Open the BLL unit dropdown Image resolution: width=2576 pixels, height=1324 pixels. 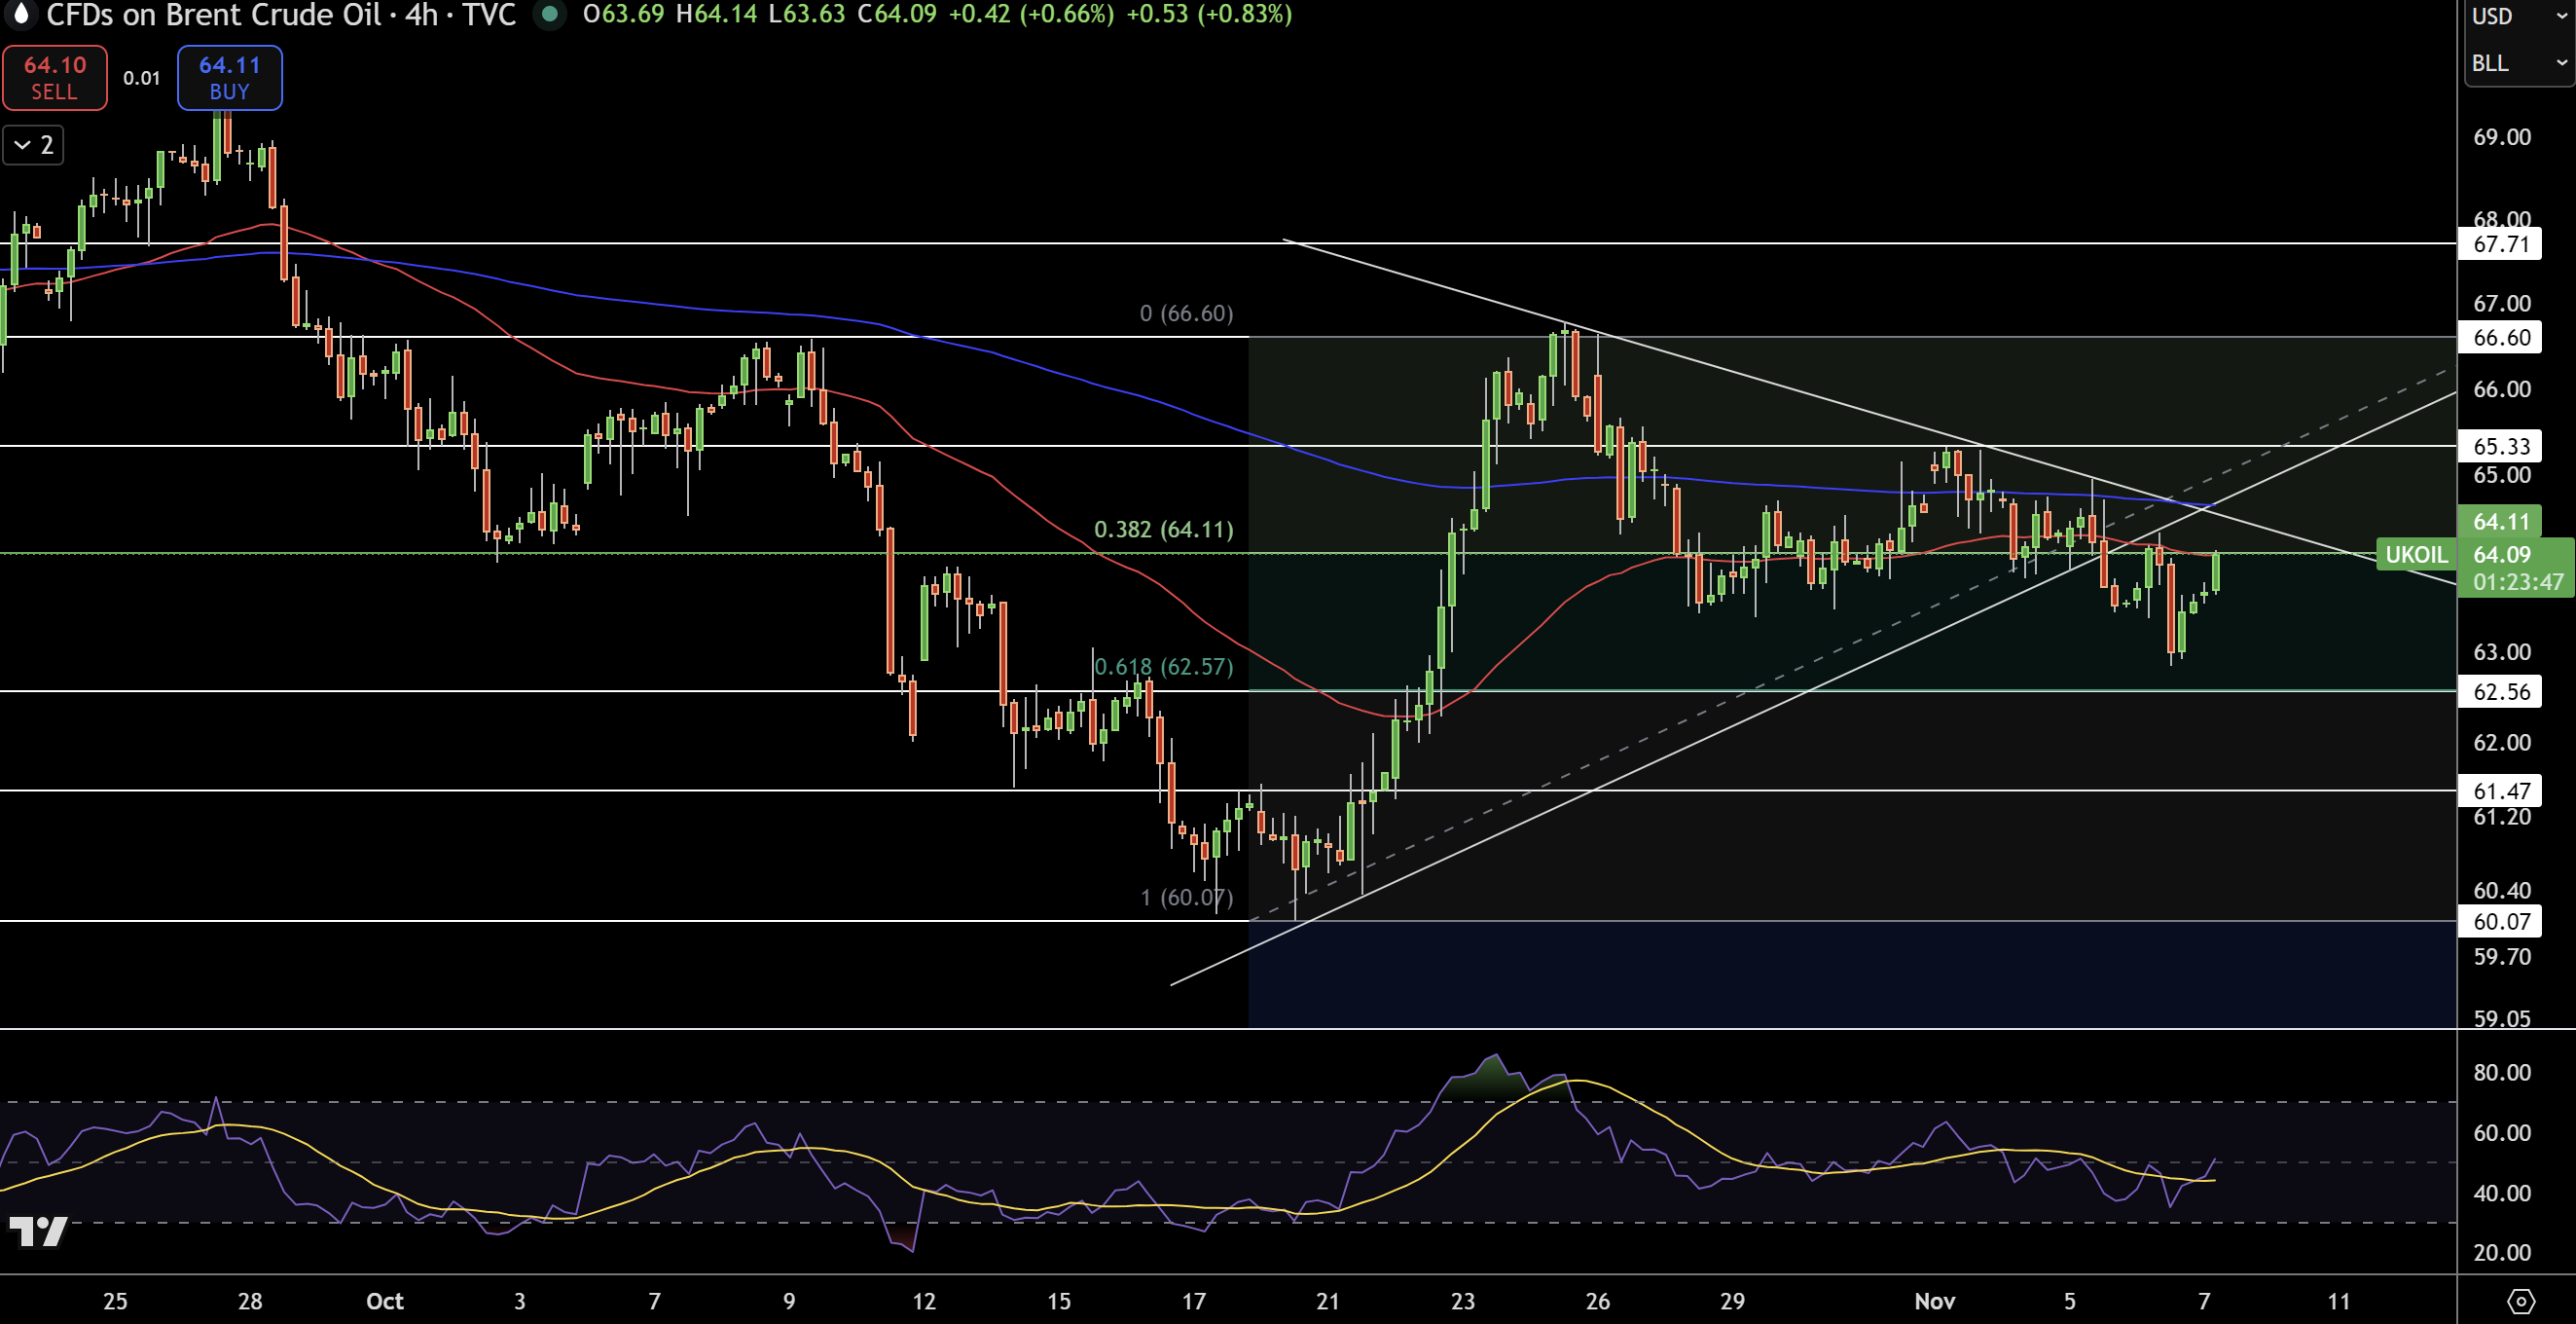point(2519,63)
